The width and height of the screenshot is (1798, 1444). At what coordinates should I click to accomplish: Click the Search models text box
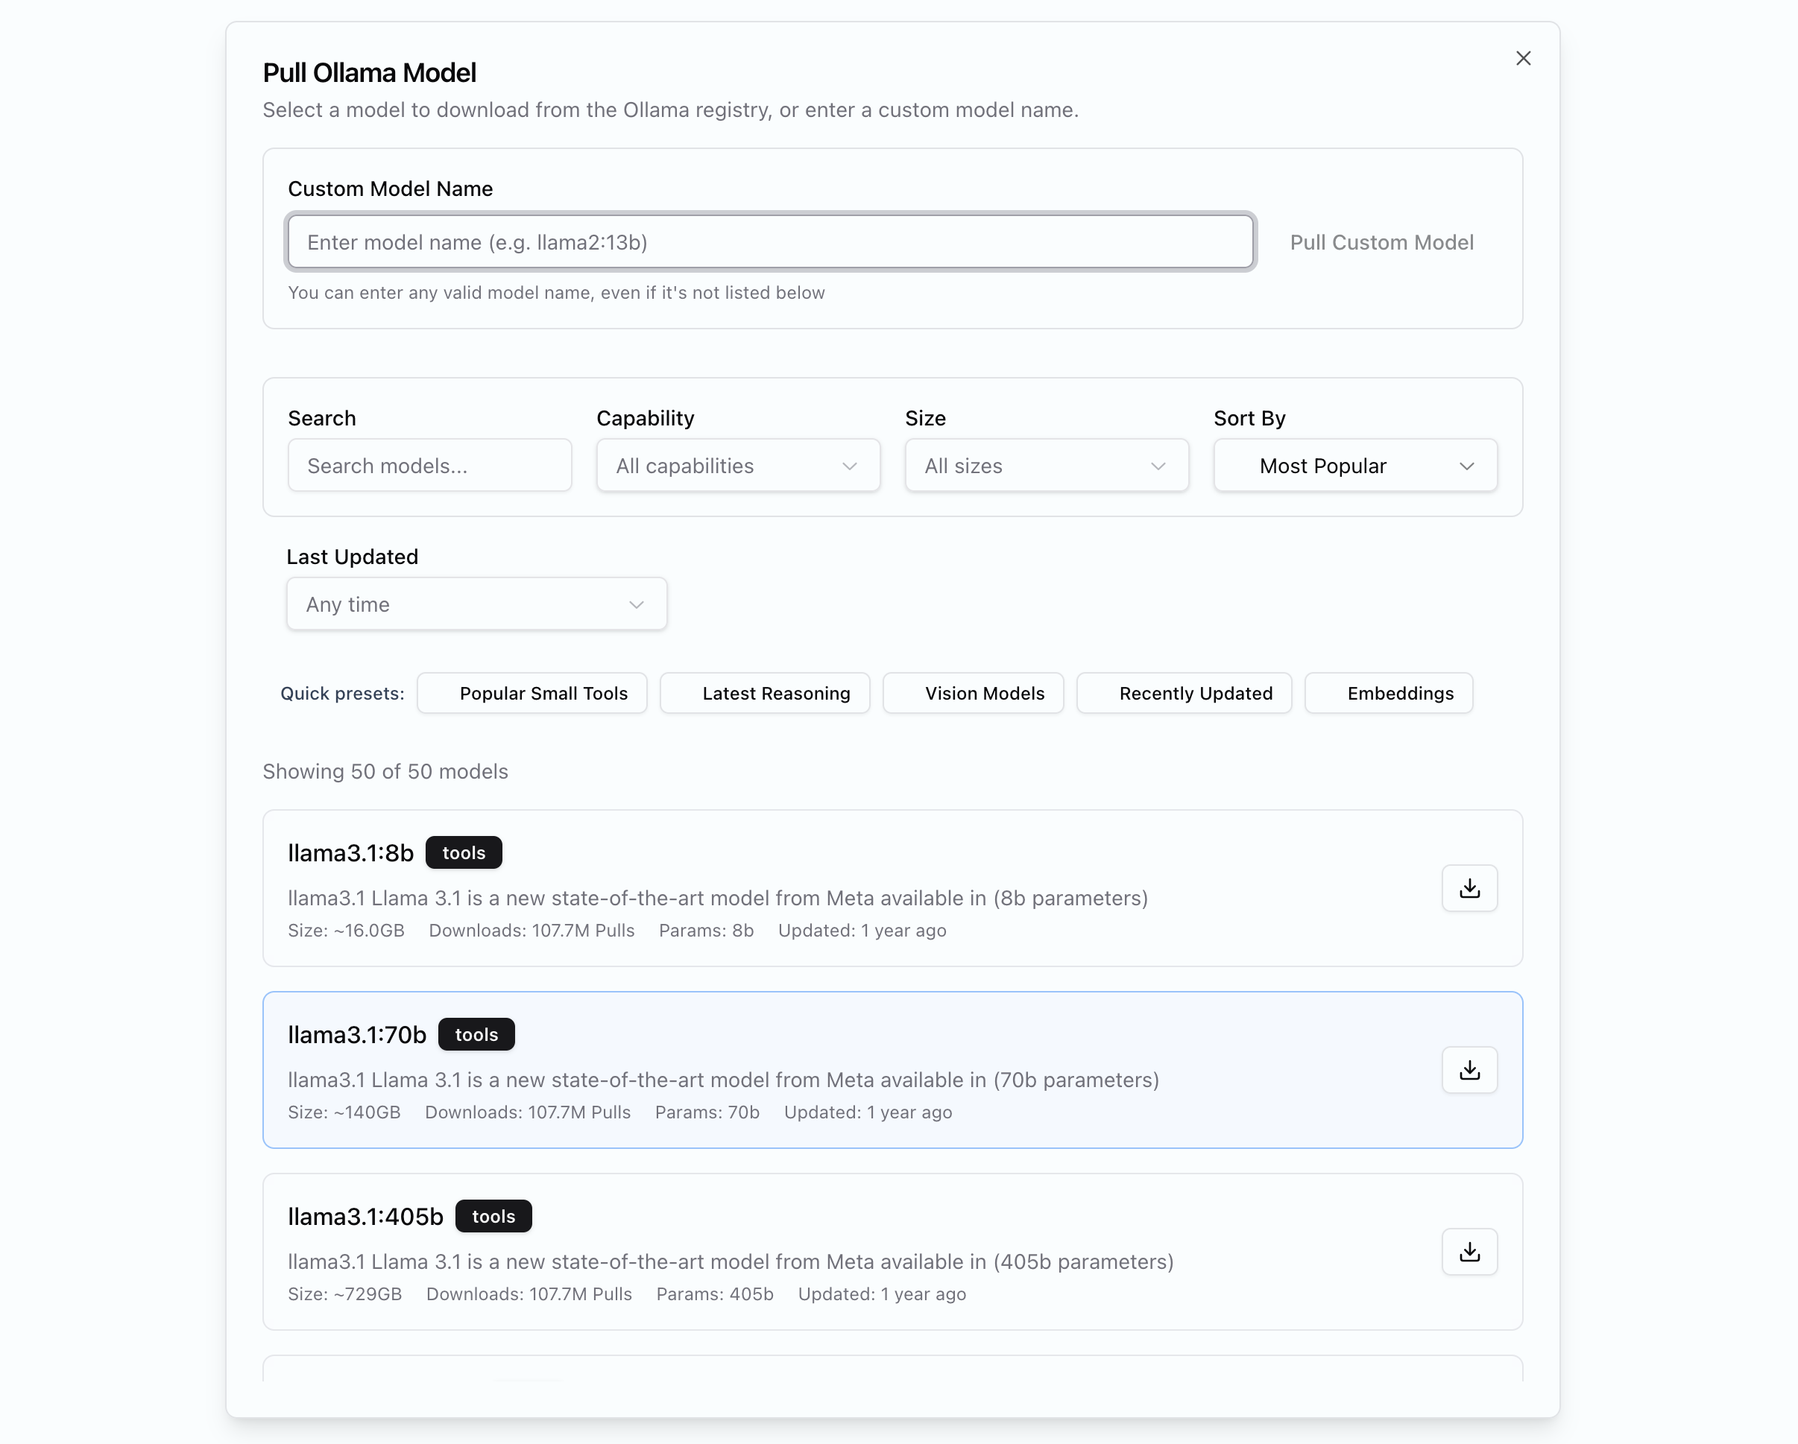pos(429,465)
